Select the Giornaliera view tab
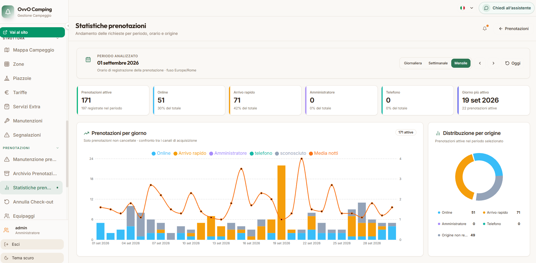 click(413, 63)
